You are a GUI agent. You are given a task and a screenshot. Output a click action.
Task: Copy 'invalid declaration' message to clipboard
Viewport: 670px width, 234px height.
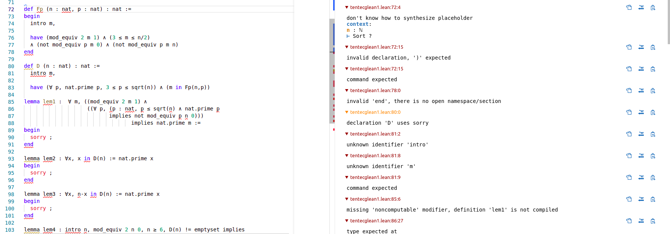(653, 47)
